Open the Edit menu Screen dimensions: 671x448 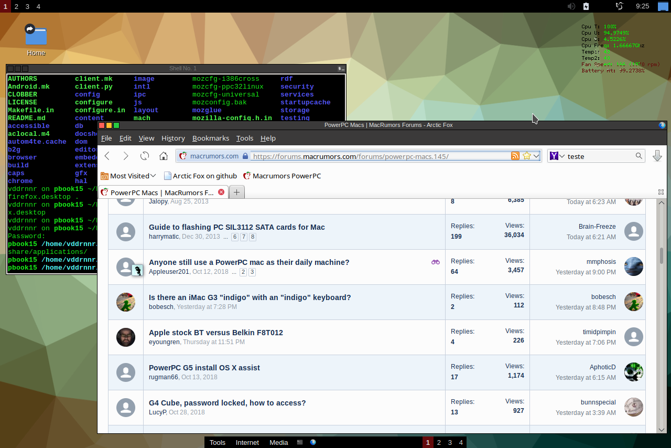(125, 138)
